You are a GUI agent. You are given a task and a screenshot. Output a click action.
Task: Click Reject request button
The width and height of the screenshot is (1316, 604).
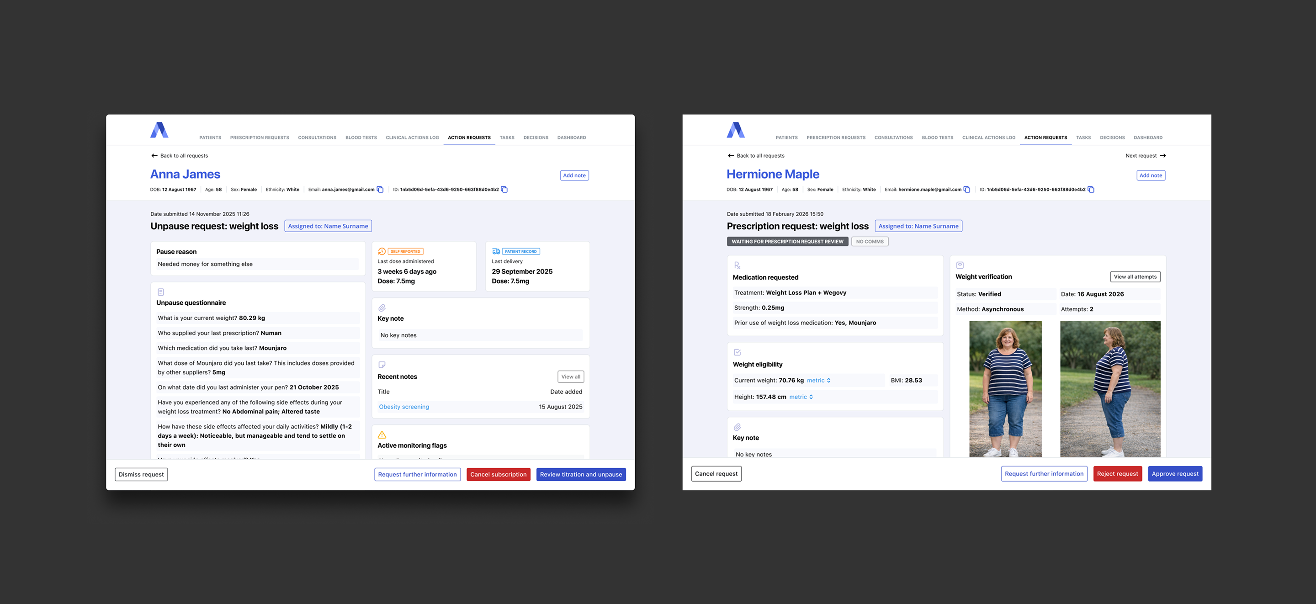(1117, 474)
